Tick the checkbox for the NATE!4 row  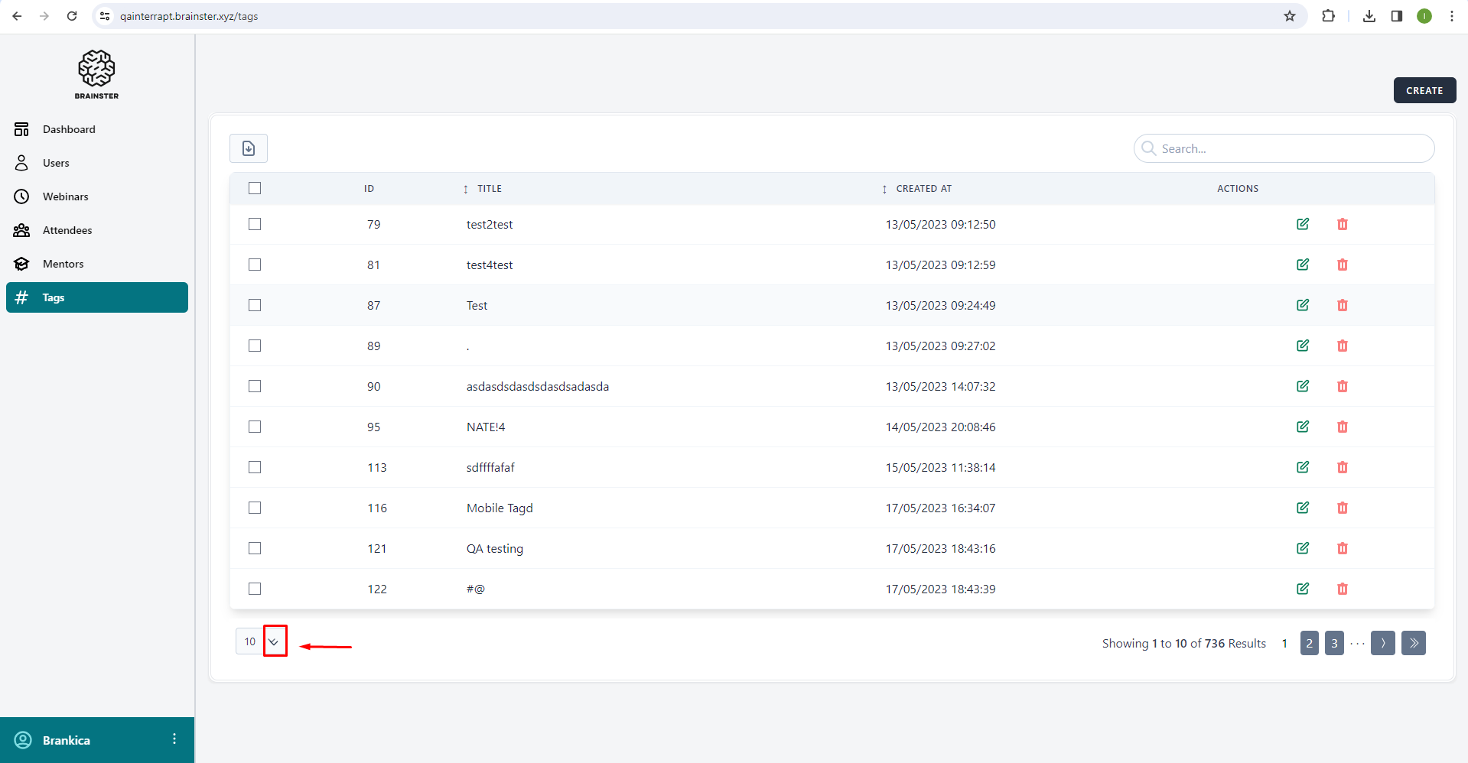255,427
